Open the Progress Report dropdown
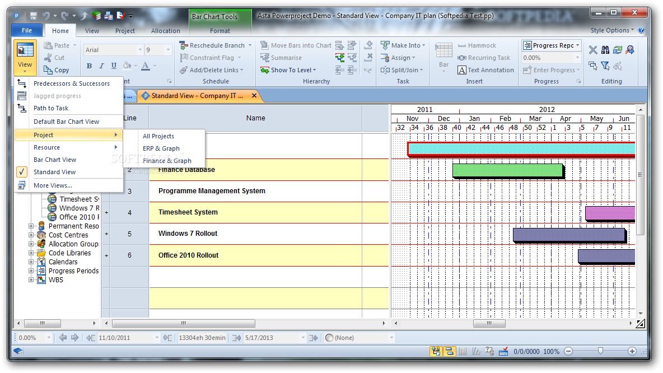 [577, 45]
